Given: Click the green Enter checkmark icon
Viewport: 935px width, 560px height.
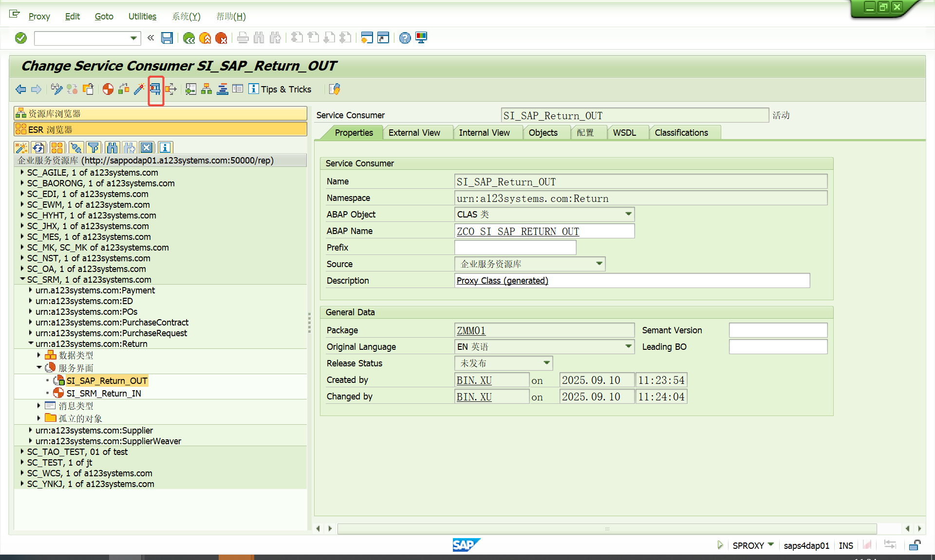Looking at the screenshot, I should pyautogui.click(x=21, y=38).
